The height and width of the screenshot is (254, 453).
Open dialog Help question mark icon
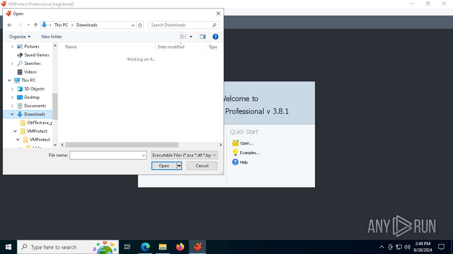pos(216,37)
